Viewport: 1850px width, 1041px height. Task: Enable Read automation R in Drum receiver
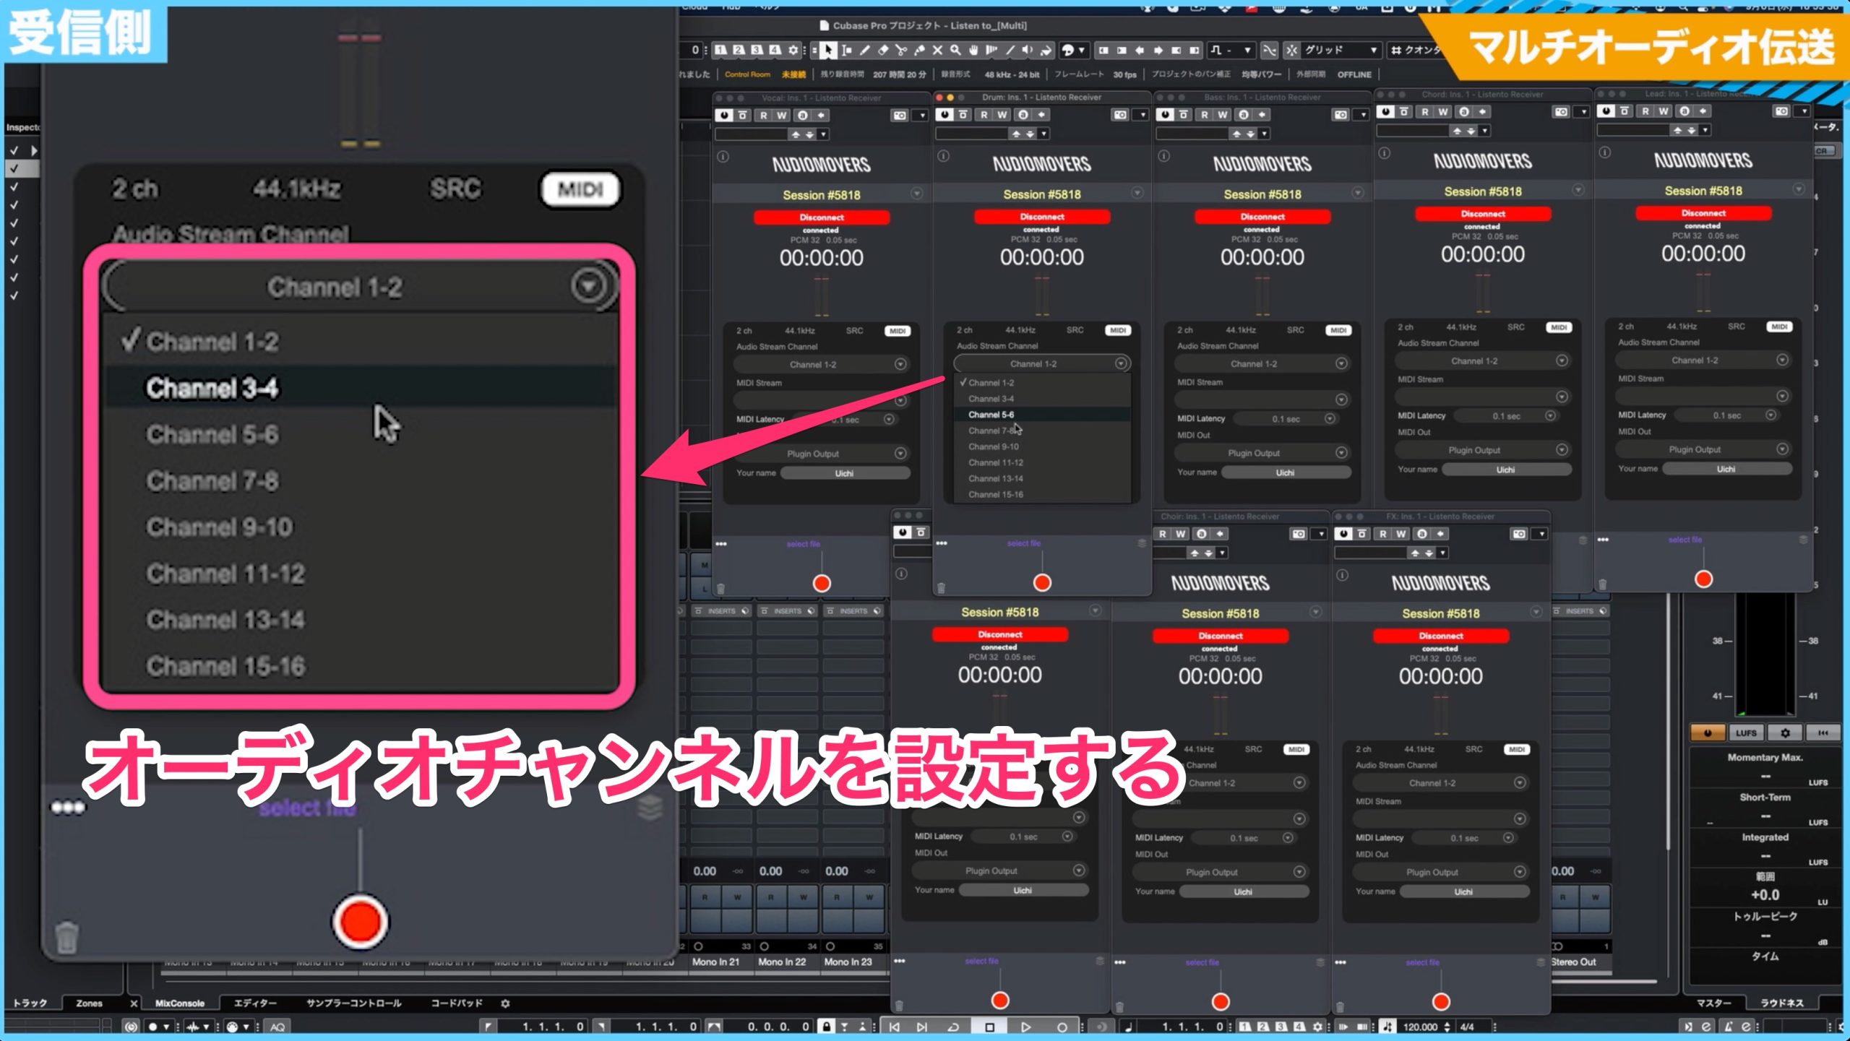(984, 115)
